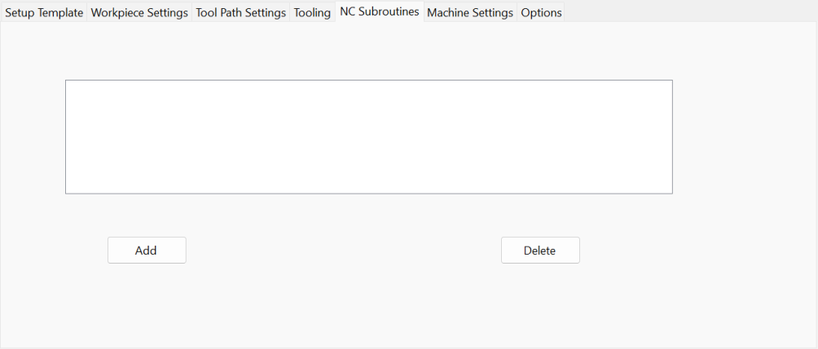Go to Tool Path Settings tab
818x349 pixels.
(240, 12)
